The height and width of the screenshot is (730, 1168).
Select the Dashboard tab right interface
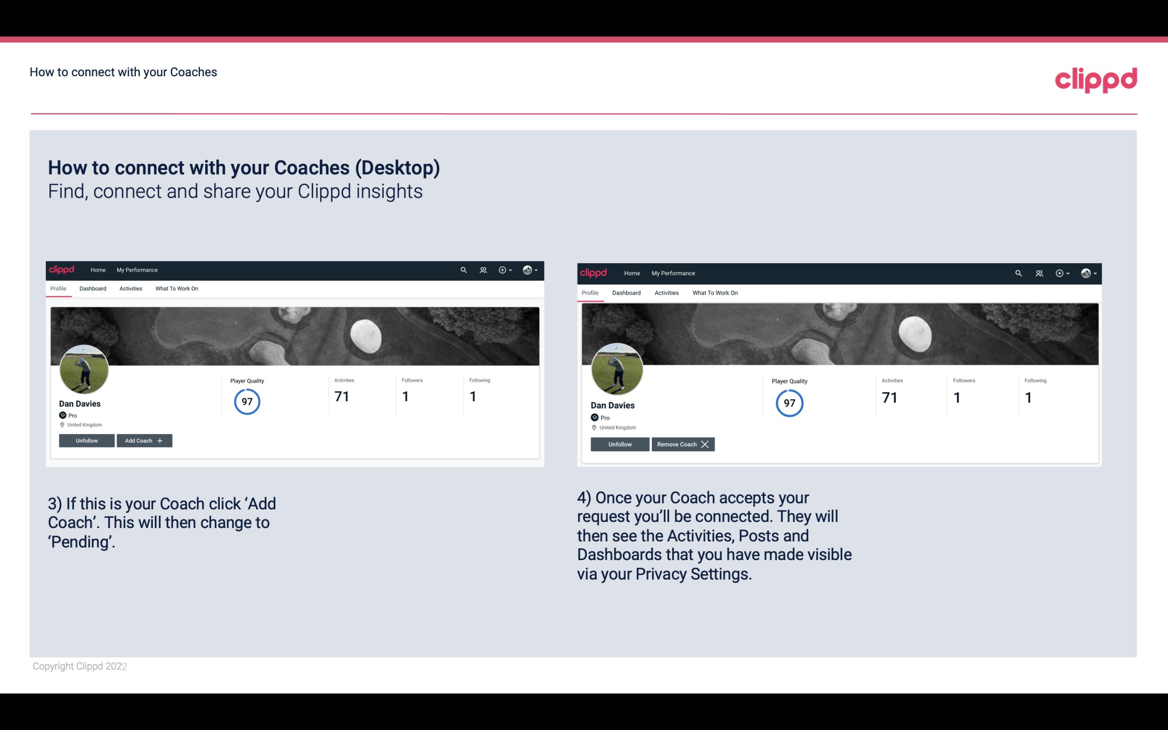point(625,293)
